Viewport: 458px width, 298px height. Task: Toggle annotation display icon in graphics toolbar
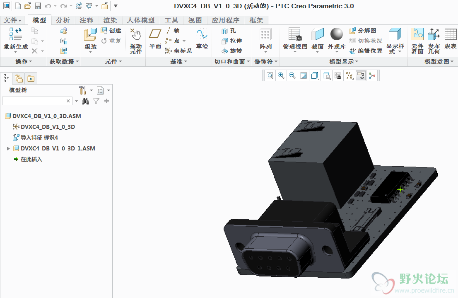361,76
